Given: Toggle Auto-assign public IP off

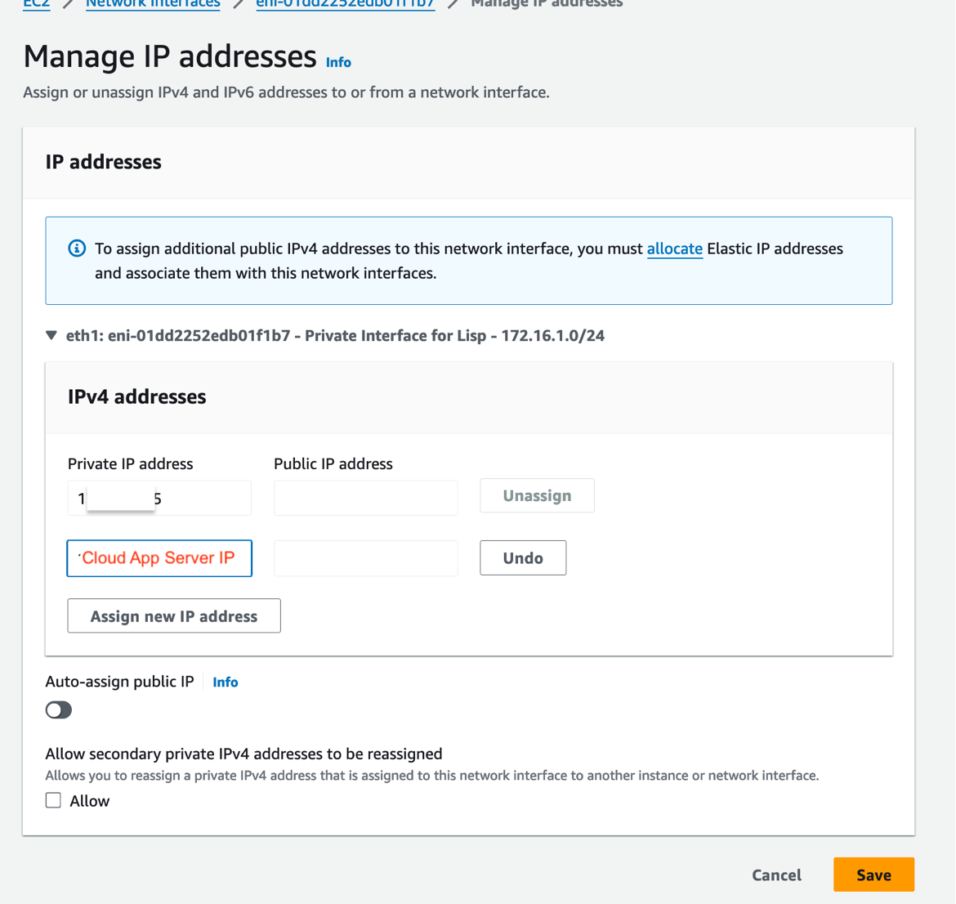Looking at the screenshot, I should (x=58, y=709).
